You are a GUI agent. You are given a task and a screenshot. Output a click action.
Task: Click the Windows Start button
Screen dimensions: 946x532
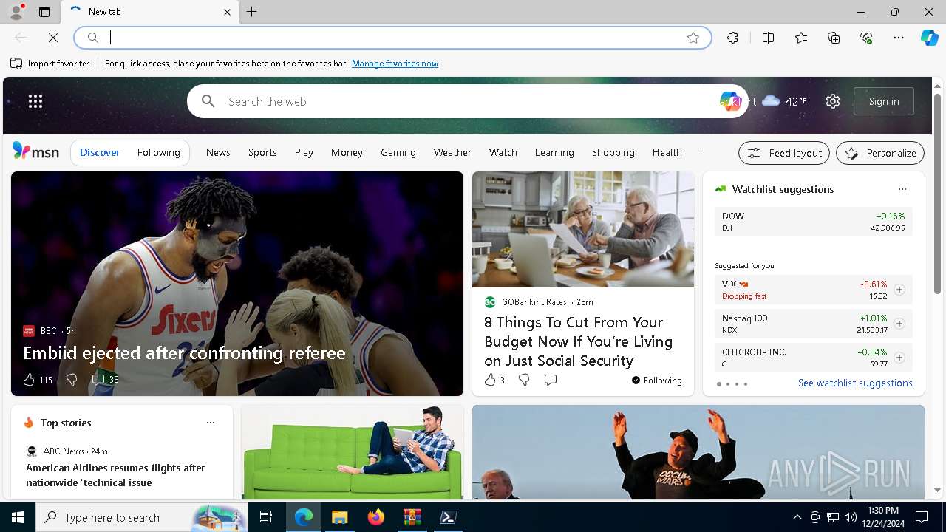coord(18,517)
